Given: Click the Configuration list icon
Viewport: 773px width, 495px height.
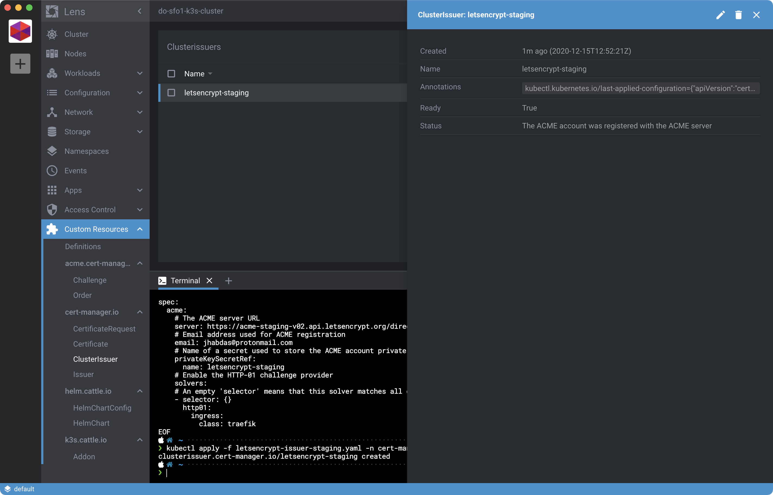Looking at the screenshot, I should coord(52,93).
